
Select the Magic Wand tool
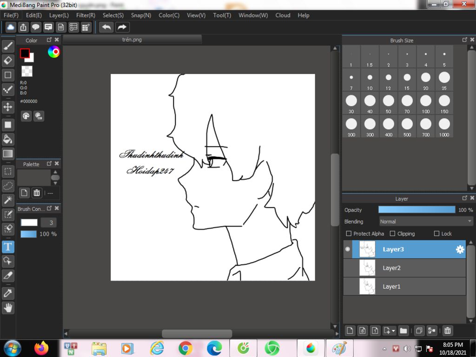(8, 200)
